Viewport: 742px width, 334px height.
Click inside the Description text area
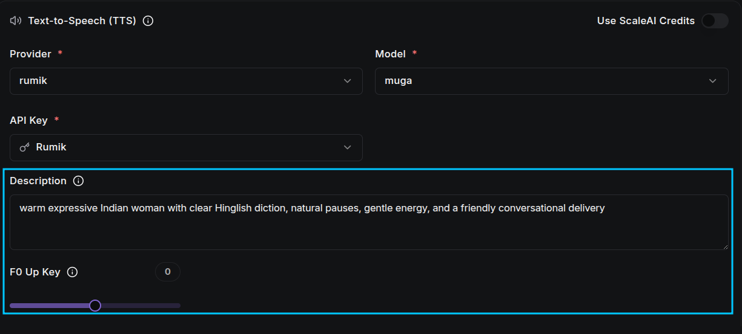point(369,222)
